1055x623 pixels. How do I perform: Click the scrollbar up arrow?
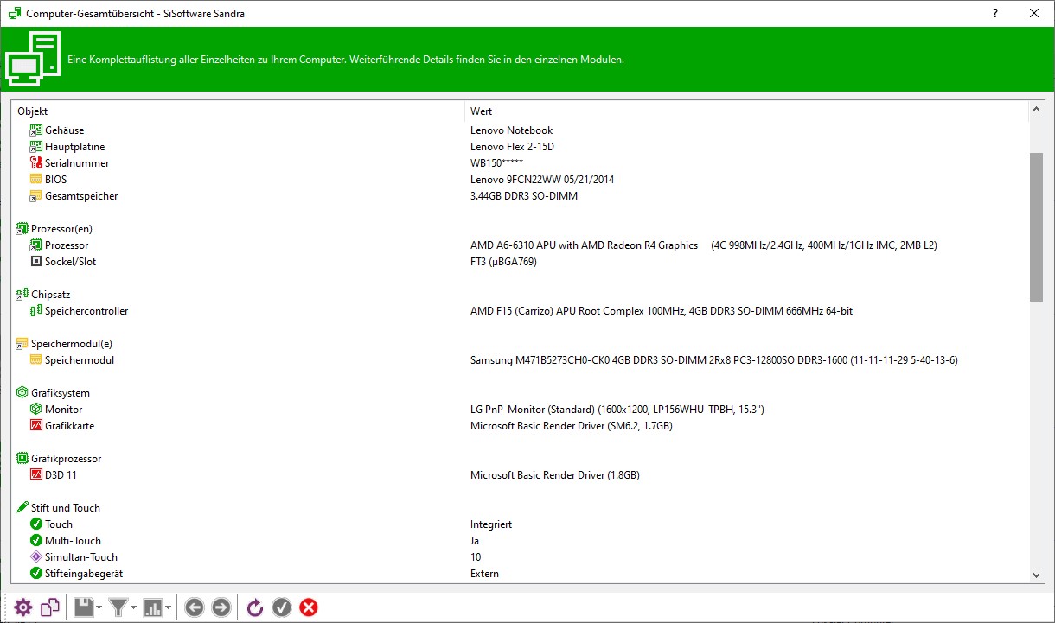click(1036, 110)
